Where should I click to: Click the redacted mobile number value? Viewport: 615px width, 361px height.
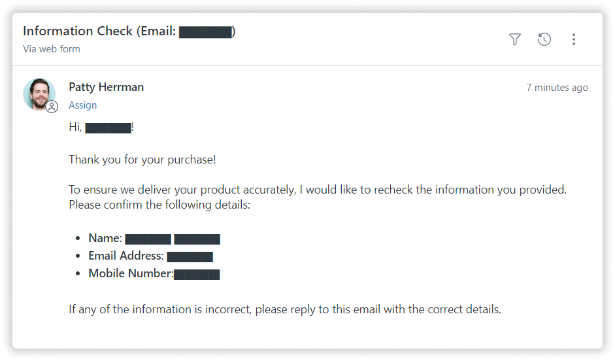[197, 275]
